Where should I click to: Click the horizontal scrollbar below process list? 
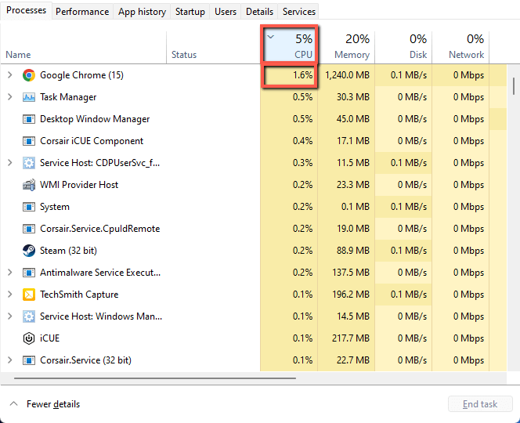[155, 378]
